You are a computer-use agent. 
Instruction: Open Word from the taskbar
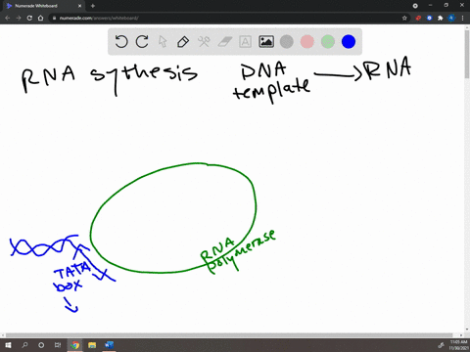pos(109,345)
